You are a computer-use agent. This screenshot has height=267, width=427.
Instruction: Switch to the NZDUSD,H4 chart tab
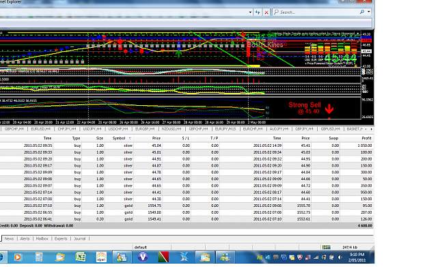(171, 129)
